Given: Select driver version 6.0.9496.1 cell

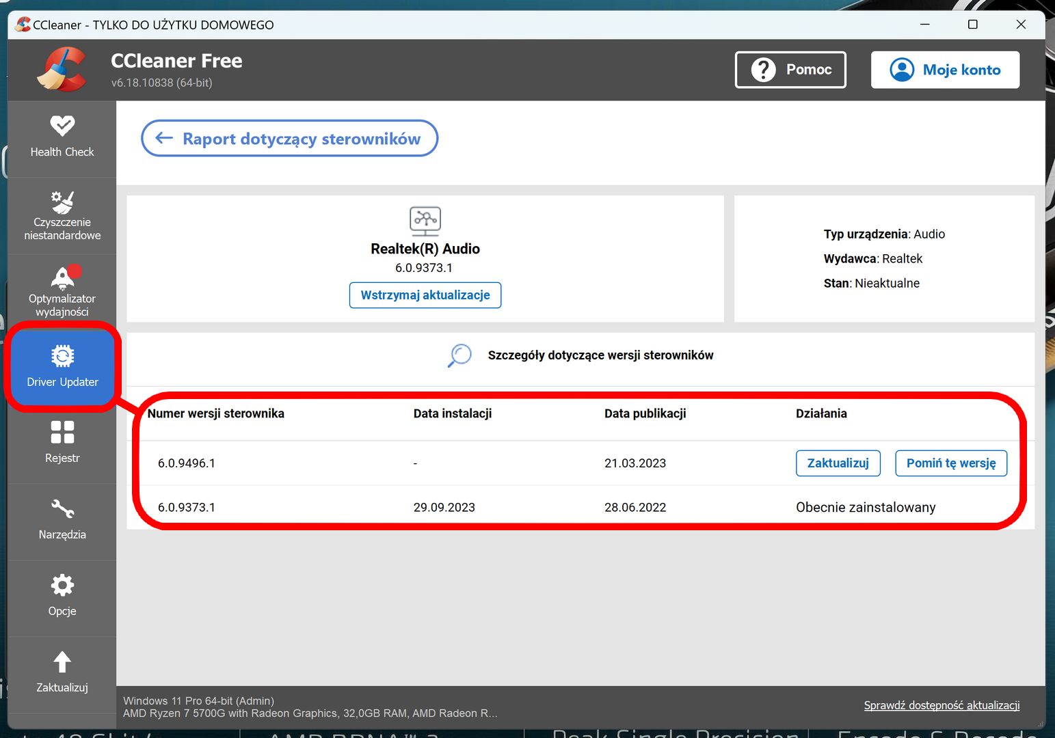Looking at the screenshot, I should (x=187, y=463).
